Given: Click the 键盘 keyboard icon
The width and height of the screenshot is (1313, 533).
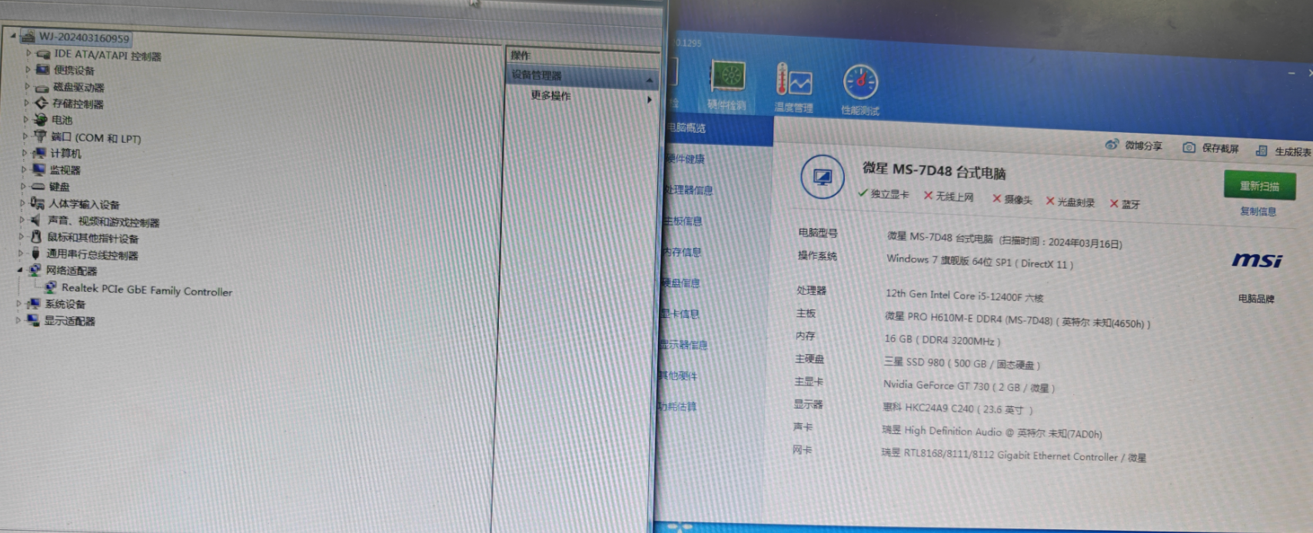Looking at the screenshot, I should tap(38, 186).
